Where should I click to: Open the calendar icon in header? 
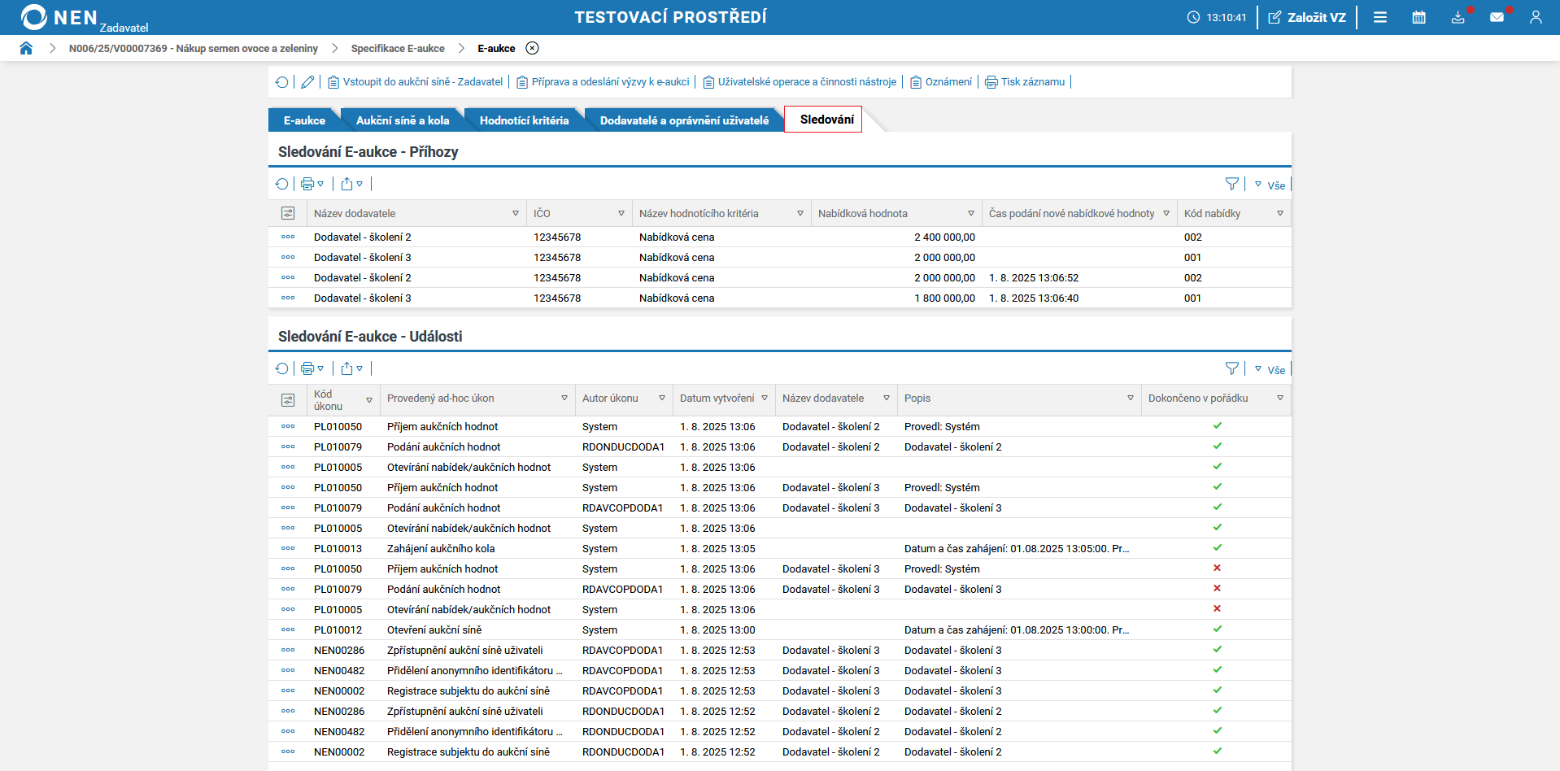pyautogui.click(x=1418, y=17)
